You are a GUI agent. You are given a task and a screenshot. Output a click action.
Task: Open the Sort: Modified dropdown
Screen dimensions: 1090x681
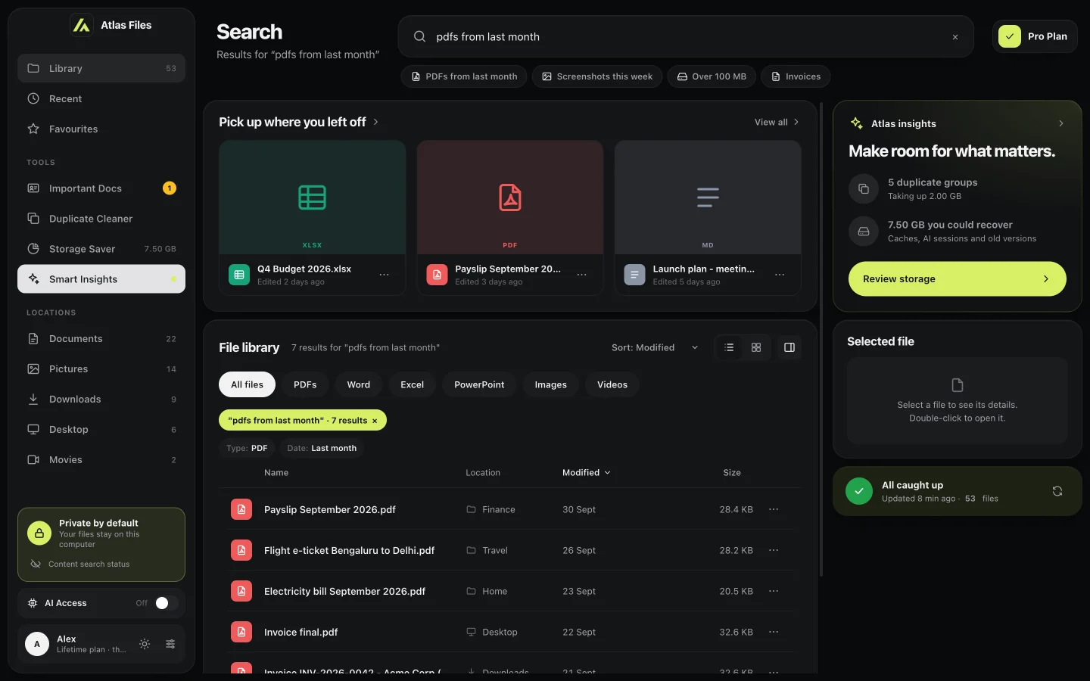655,347
